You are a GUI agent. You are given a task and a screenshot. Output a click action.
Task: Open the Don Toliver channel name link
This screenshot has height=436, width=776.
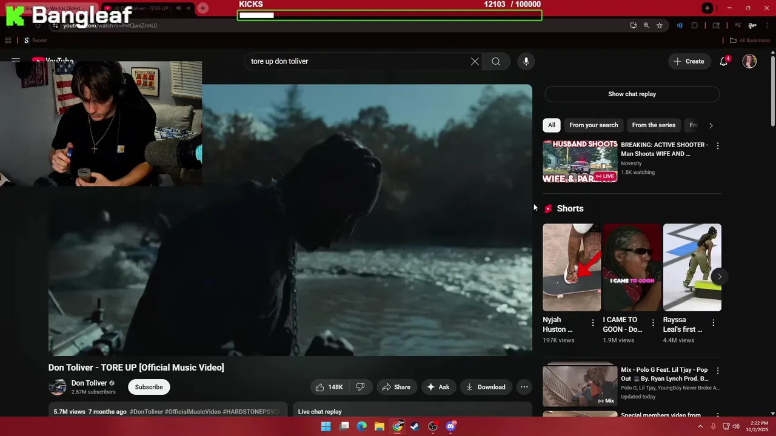point(89,383)
